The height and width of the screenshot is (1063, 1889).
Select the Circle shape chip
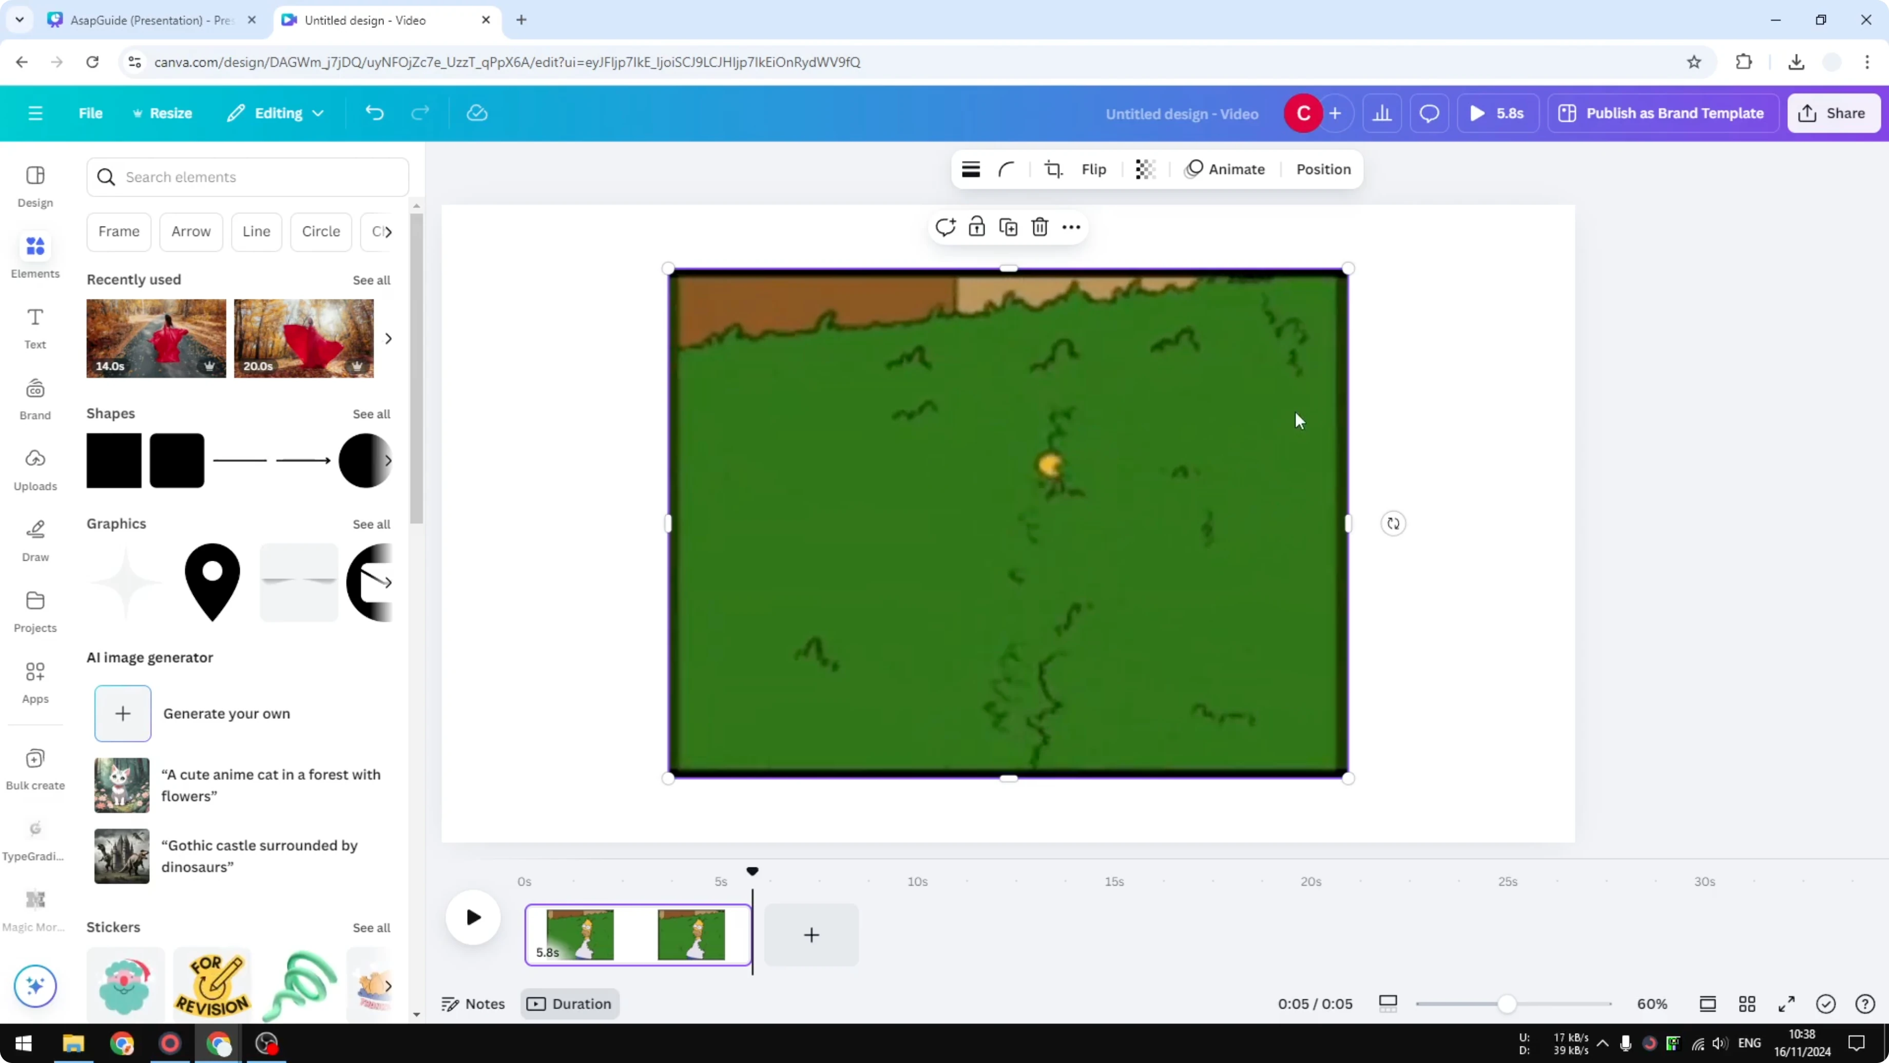click(320, 231)
